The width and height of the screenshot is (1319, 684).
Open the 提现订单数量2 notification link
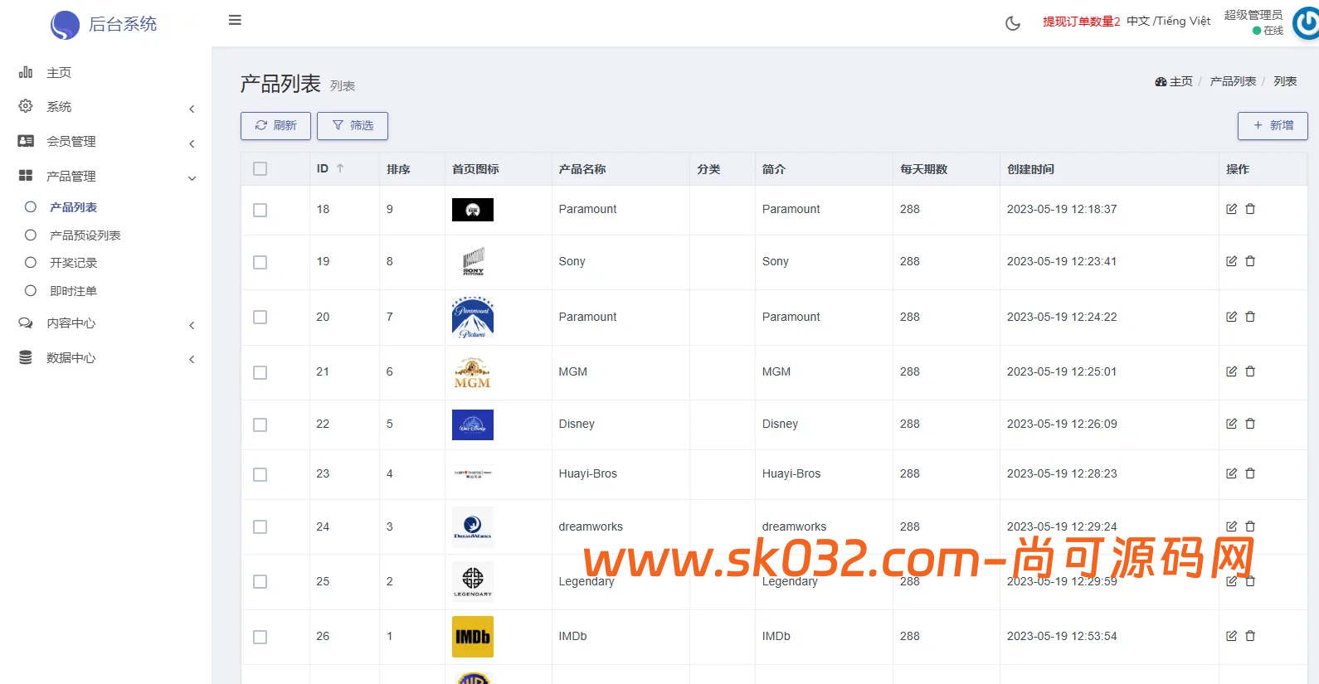(1082, 22)
